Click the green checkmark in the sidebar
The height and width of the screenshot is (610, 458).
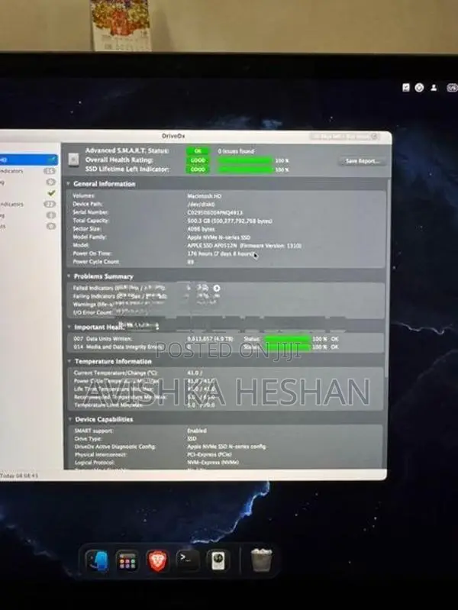[x=51, y=192]
